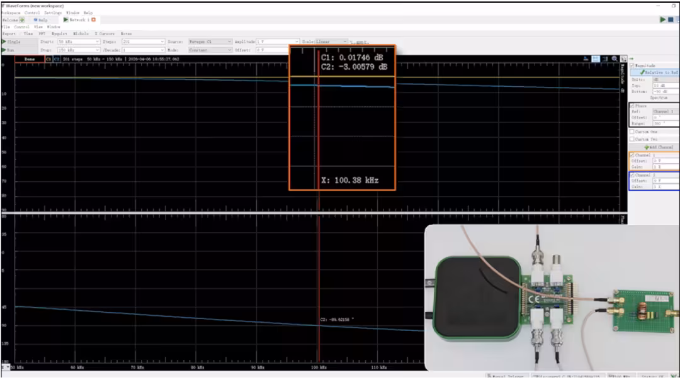Click the small green arrow above the Magnitude panel
Image resolution: width=680 pixels, height=380 pixels.
pyautogui.click(x=632, y=59)
